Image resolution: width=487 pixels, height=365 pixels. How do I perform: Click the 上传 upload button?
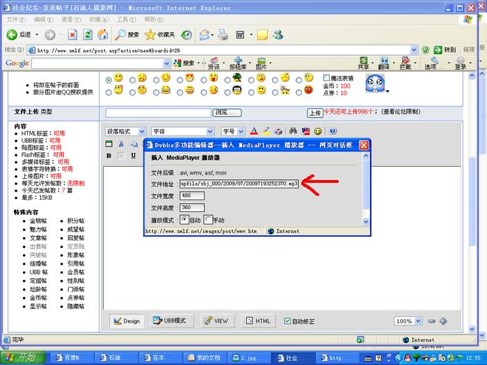(315, 113)
